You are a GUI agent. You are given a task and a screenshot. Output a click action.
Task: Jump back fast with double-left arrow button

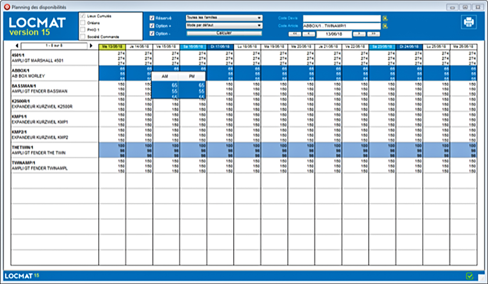(x=295, y=34)
